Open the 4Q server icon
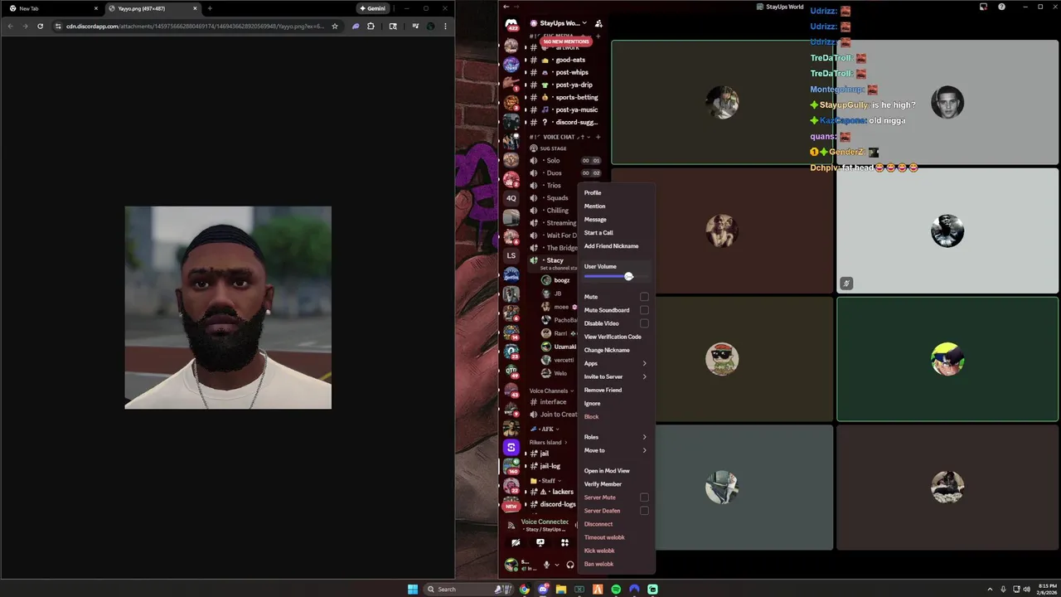 pyautogui.click(x=511, y=198)
